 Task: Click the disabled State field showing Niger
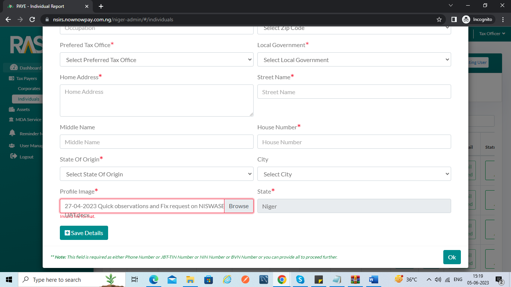click(354, 206)
